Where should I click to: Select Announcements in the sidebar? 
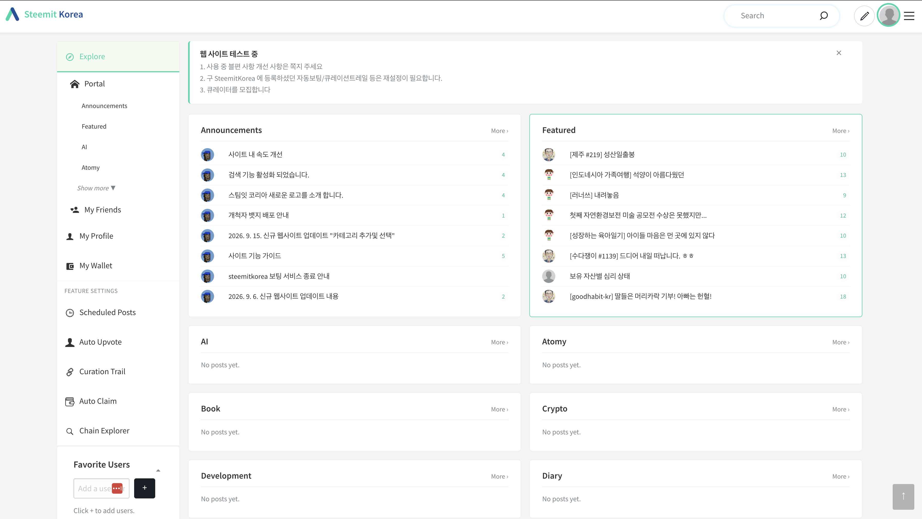pyautogui.click(x=104, y=106)
